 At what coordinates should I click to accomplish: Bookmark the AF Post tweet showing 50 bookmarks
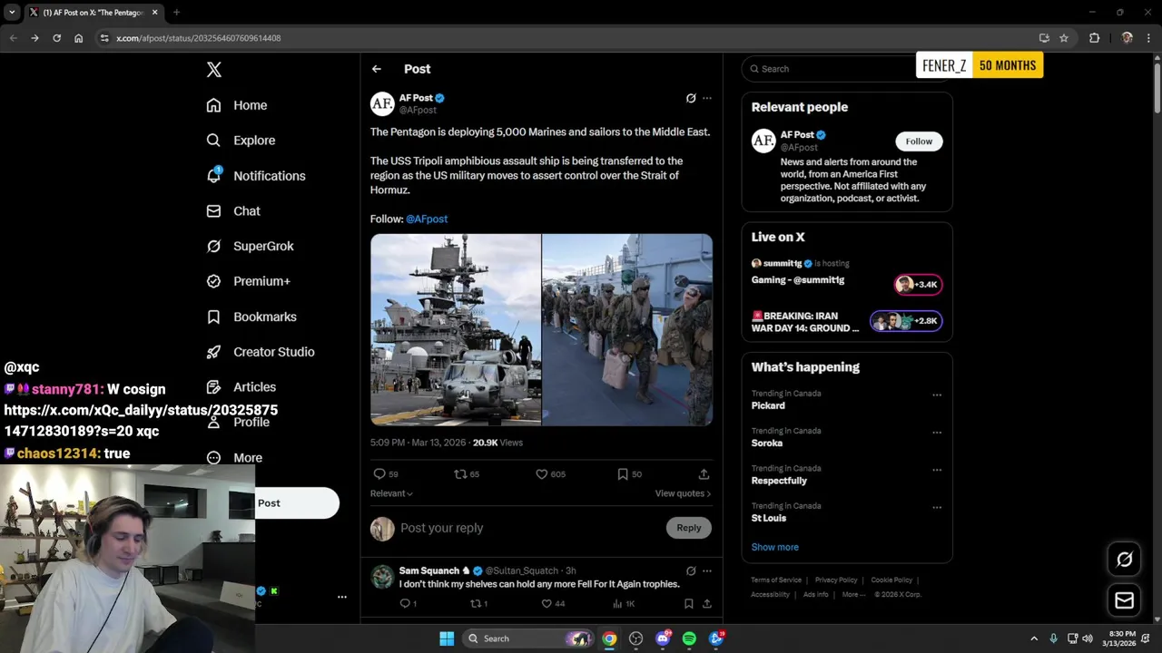tap(623, 473)
